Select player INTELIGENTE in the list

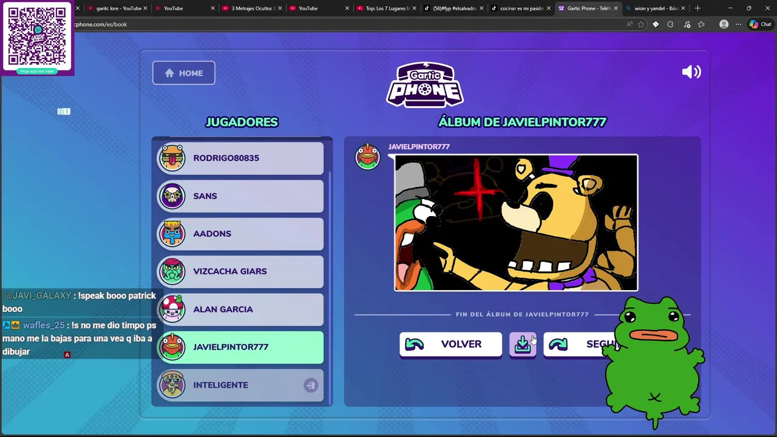point(241,385)
